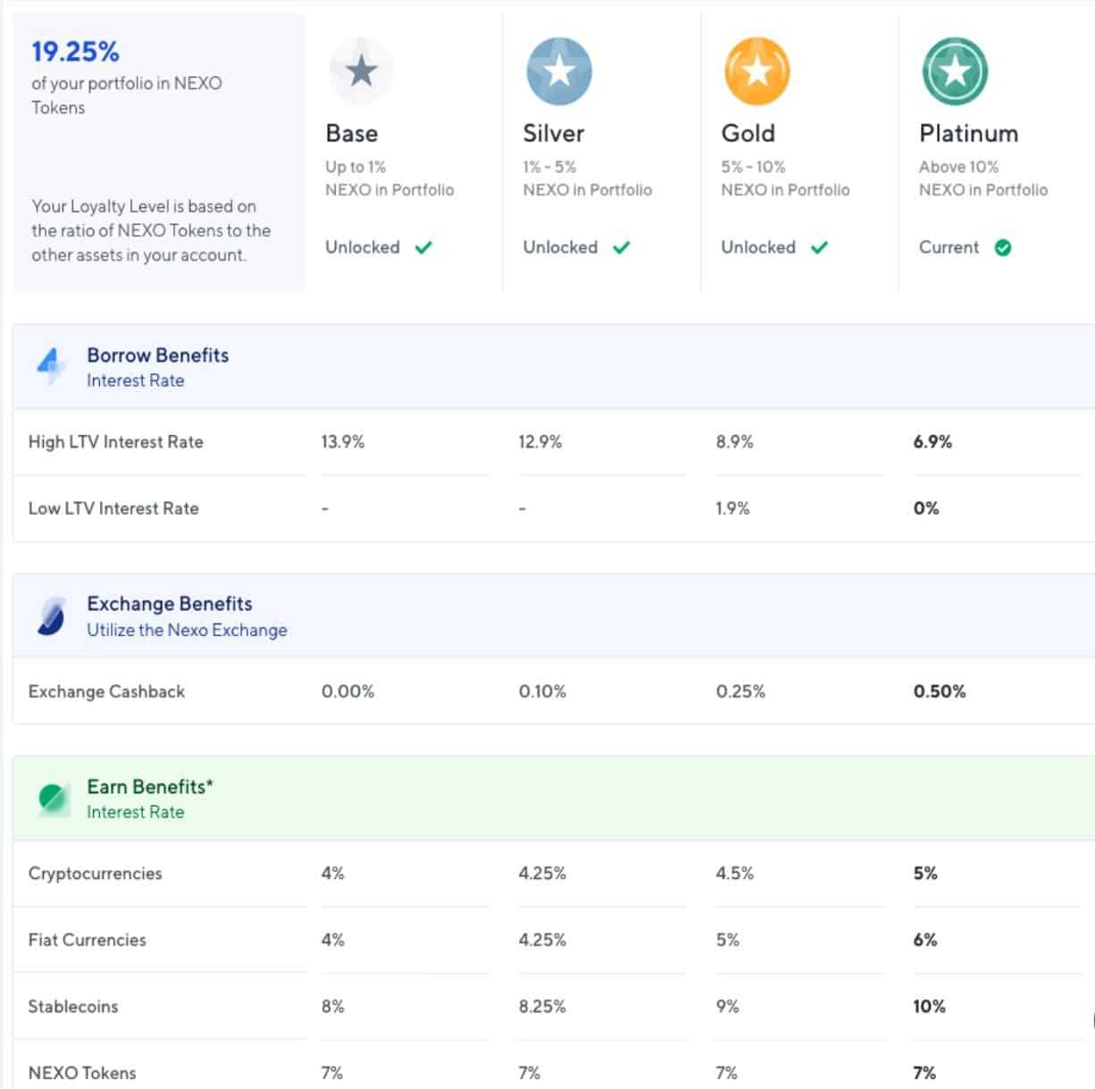Click the Borrow Benefits lightning icon
The width and height of the screenshot is (1095, 1089).
pyautogui.click(x=51, y=366)
